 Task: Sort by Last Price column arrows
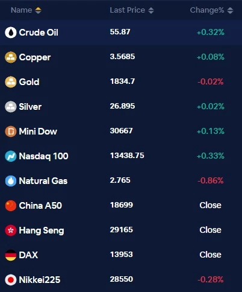click(151, 10)
